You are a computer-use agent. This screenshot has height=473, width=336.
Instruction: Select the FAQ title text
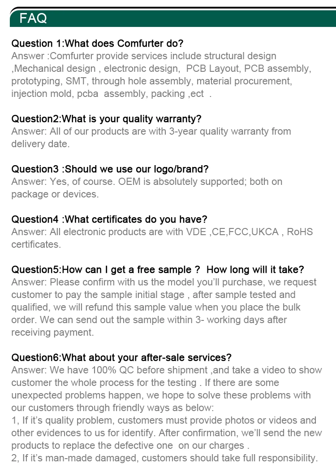coord(33,18)
